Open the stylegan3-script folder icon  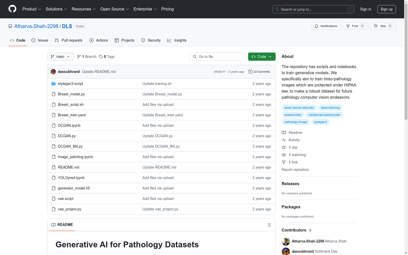54,84
